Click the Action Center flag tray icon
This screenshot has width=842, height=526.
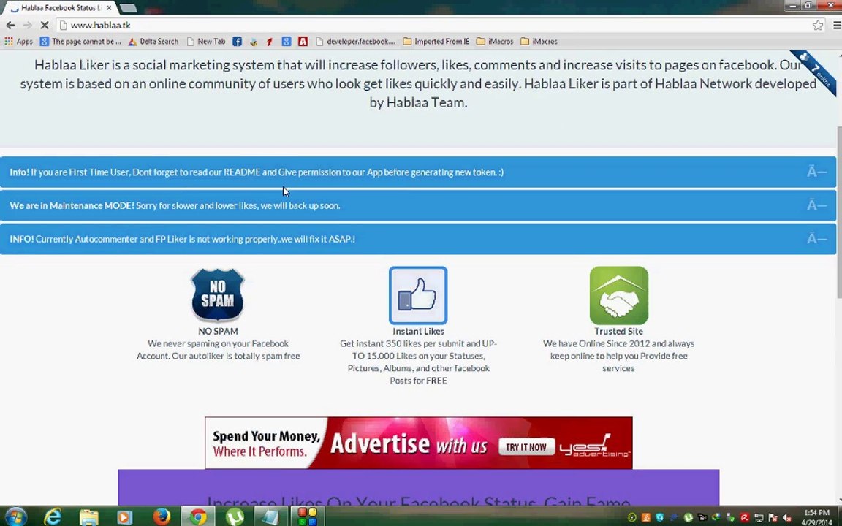(773, 518)
